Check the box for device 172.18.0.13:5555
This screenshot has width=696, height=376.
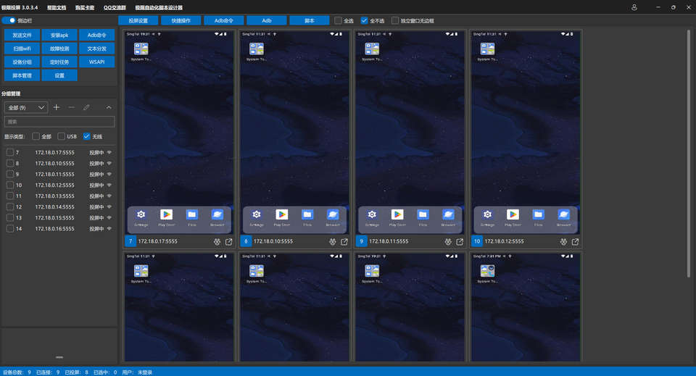pos(10,196)
